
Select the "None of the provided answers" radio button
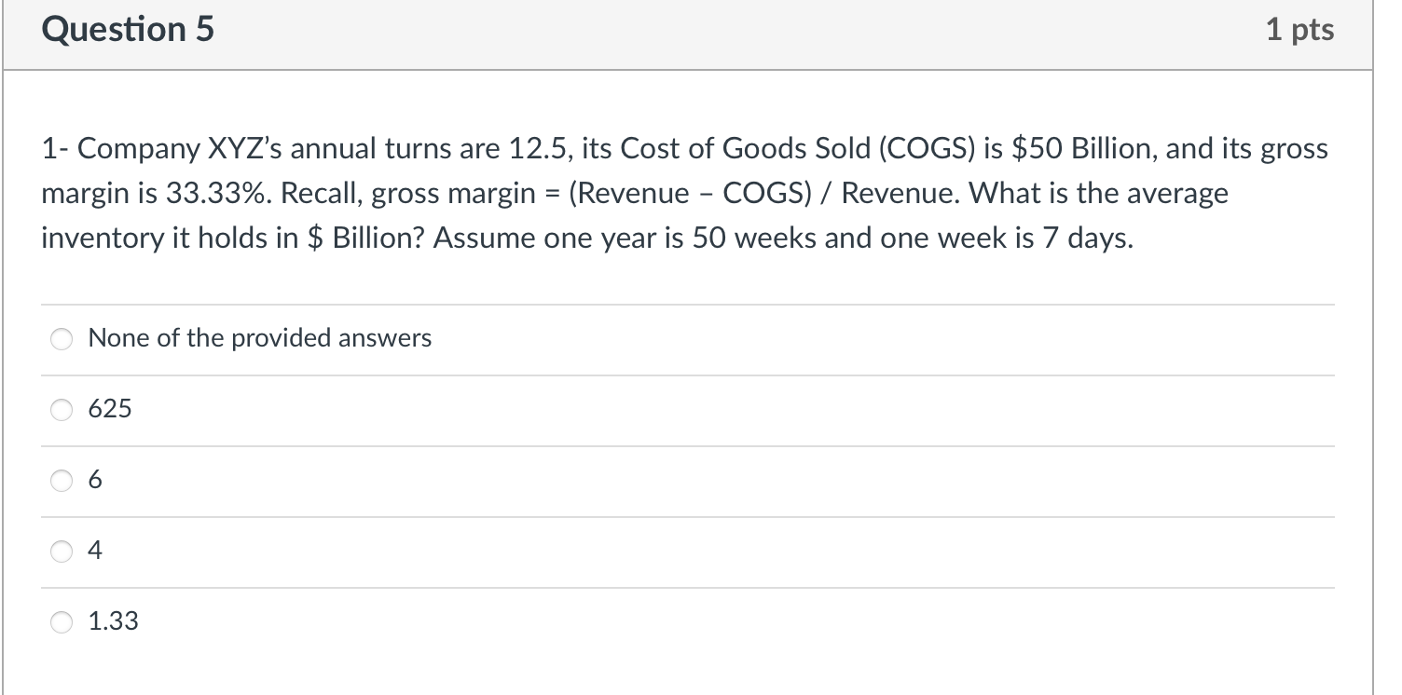tap(61, 339)
